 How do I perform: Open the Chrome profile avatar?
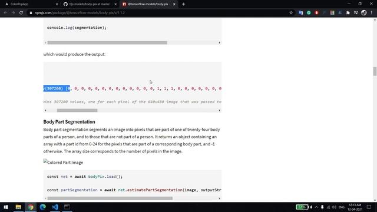(x=364, y=13)
